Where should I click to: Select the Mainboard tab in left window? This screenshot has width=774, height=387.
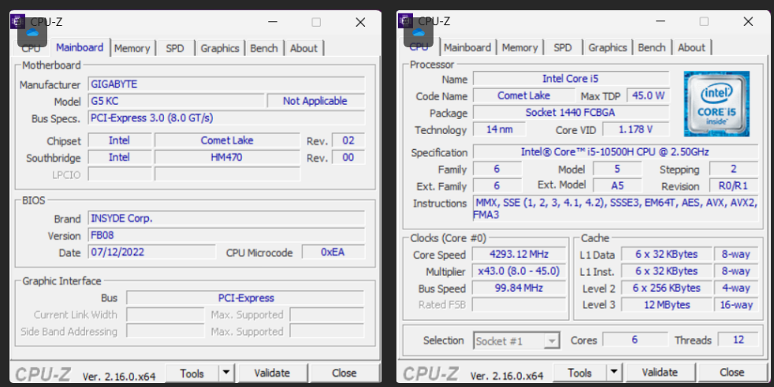click(x=80, y=47)
